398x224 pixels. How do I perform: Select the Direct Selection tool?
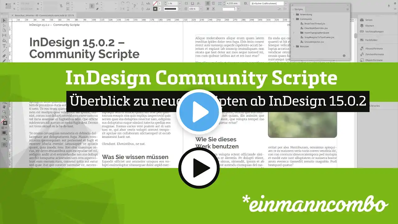(4, 26)
